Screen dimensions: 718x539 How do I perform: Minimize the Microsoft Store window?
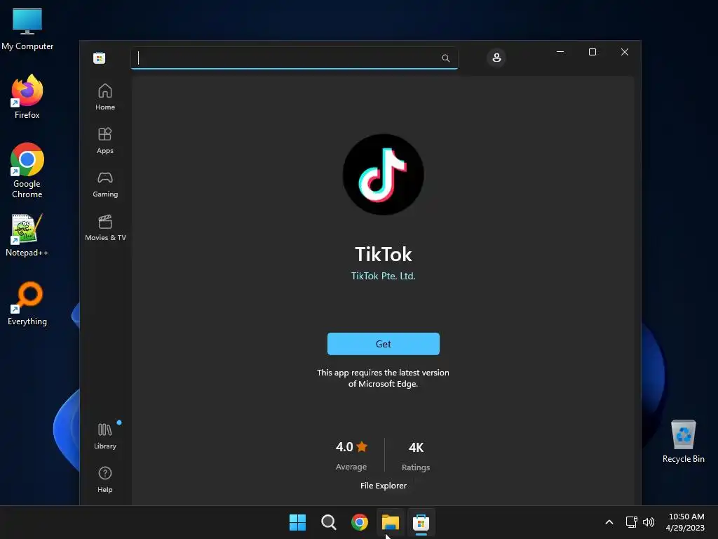pos(560,52)
